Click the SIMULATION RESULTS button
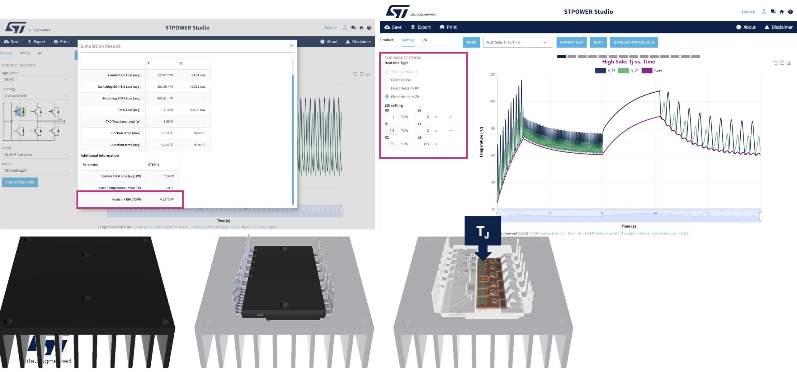This screenshot has height=372, width=797. [x=634, y=42]
